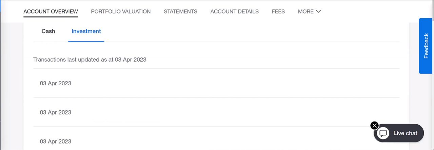This screenshot has height=150, width=434.
Task: Open the blue Feedback side panel
Action: pos(426,46)
